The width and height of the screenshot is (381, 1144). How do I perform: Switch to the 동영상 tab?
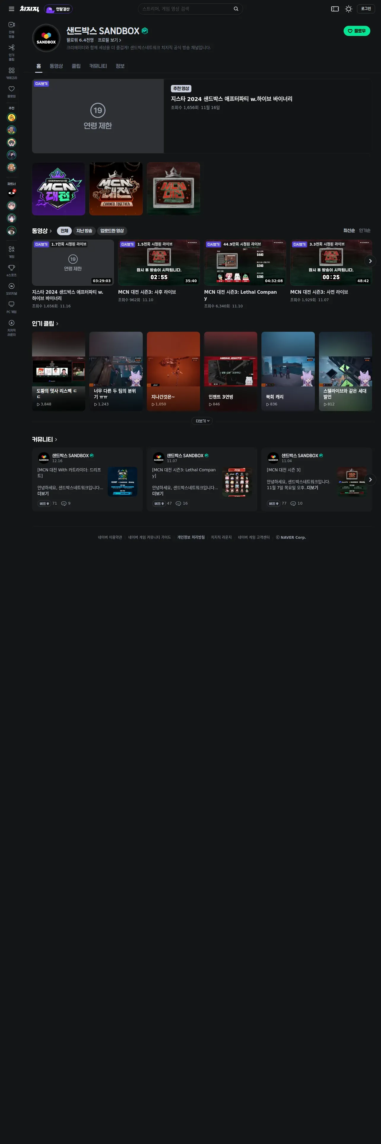click(56, 66)
